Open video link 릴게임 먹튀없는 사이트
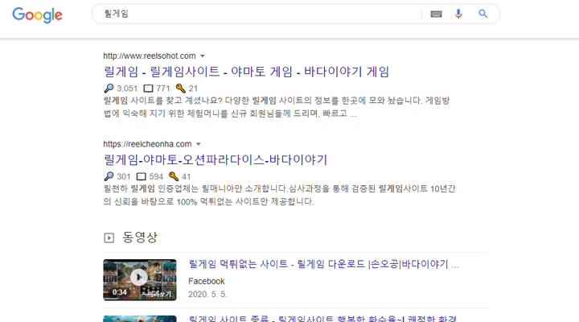Viewport: 579px width, 322px height. click(x=323, y=264)
